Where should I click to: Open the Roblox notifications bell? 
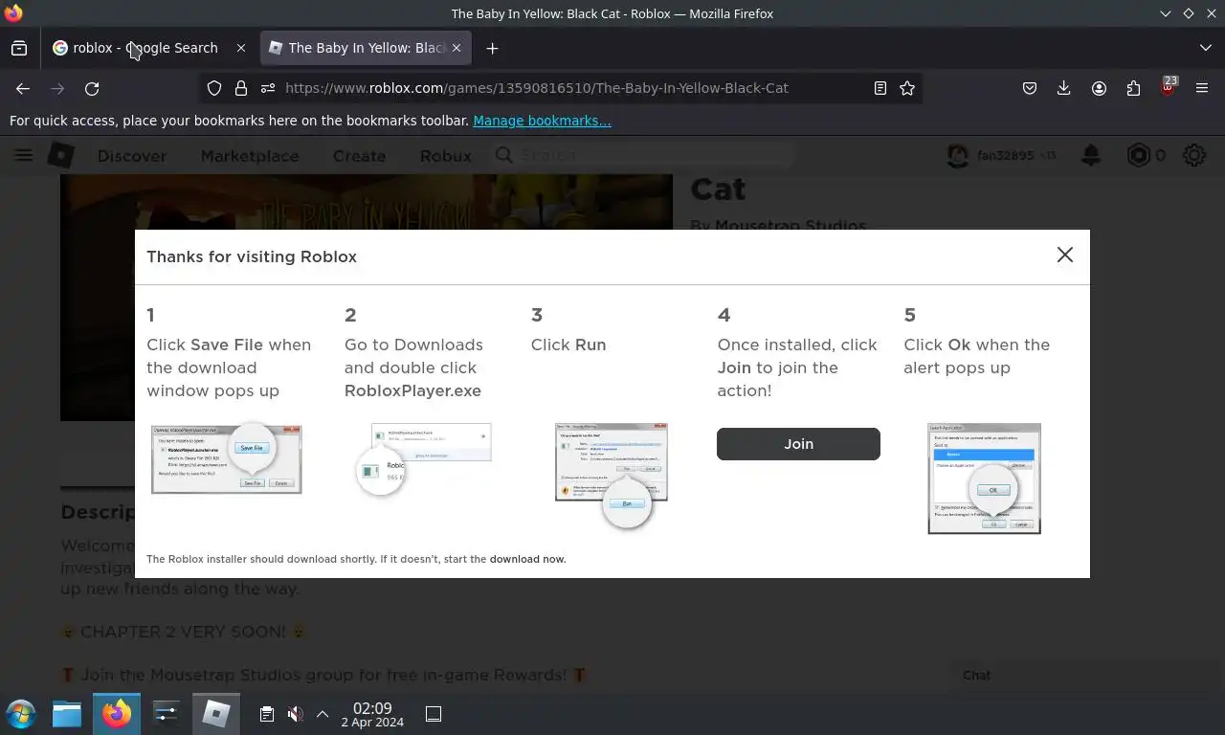tap(1090, 155)
